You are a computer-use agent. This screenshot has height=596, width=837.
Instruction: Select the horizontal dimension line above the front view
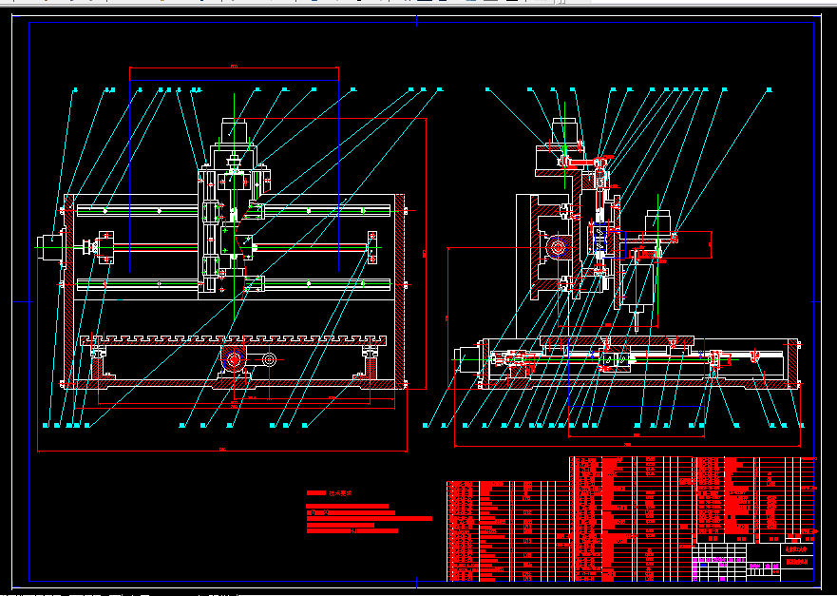[234, 67]
